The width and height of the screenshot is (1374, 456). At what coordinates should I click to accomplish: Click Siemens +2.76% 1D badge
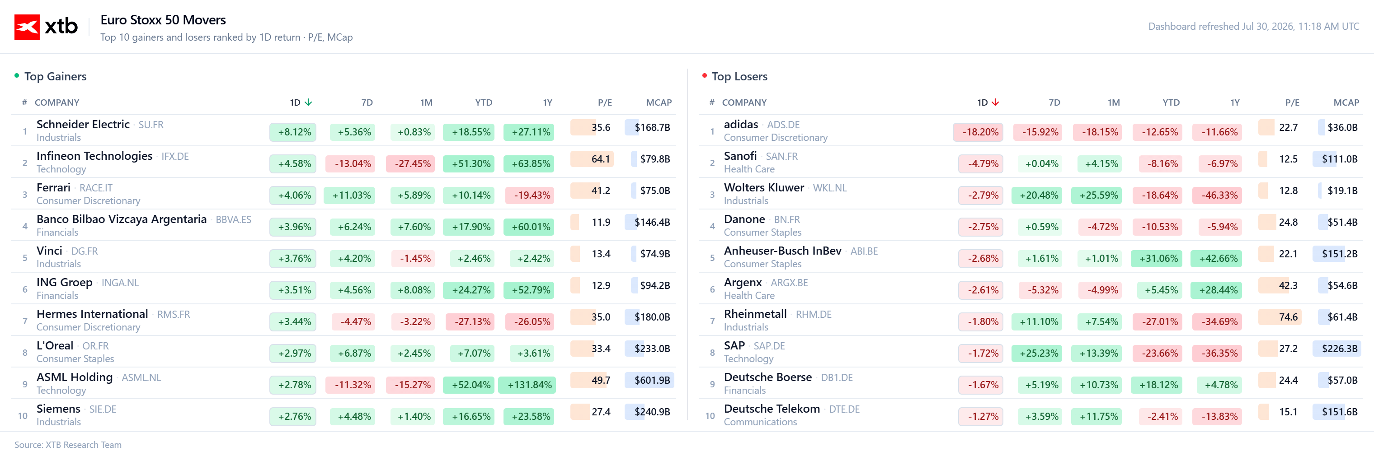tap(293, 417)
